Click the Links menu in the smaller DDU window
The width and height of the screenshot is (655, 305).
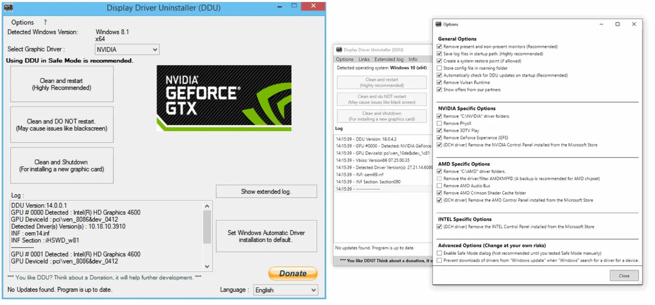364,59
